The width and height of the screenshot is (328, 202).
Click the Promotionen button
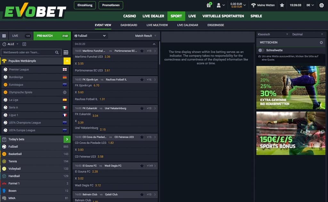[111, 5]
